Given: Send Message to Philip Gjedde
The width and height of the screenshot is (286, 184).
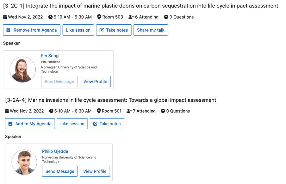Looking at the screenshot, I should (x=60, y=171).
